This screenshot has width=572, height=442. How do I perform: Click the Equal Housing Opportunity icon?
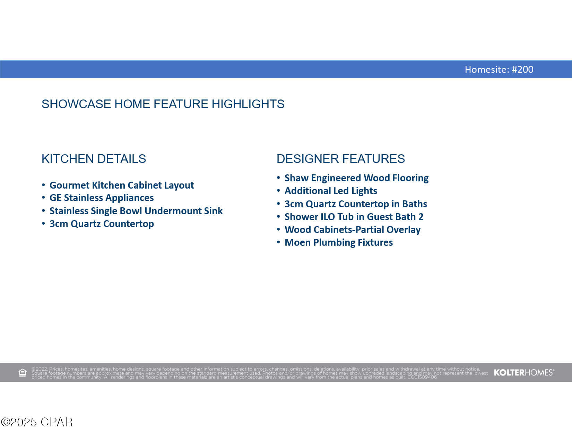point(23,373)
